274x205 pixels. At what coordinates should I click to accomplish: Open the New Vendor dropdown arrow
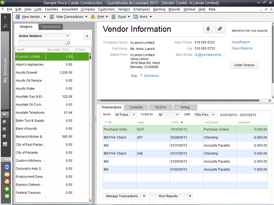[x=45, y=17]
